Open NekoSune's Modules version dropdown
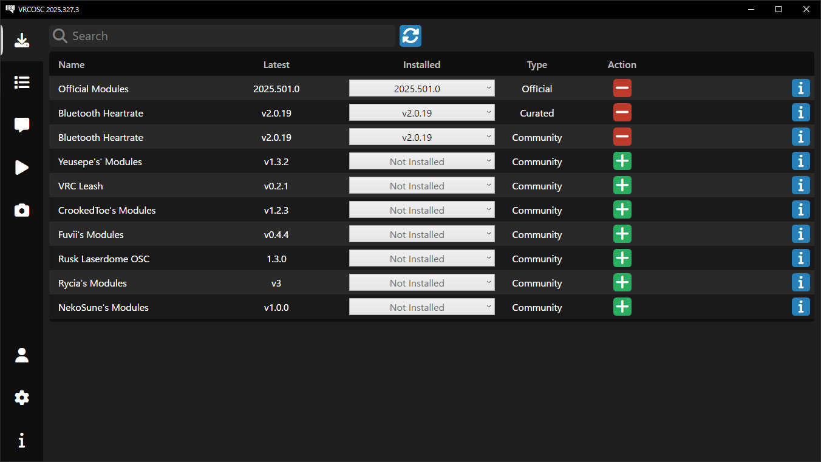The height and width of the screenshot is (462, 821). [x=421, y=307]
